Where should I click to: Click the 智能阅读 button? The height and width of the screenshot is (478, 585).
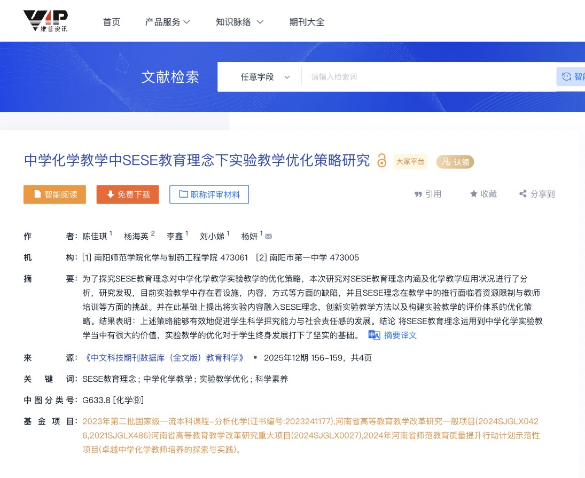[x=54, y=194]
